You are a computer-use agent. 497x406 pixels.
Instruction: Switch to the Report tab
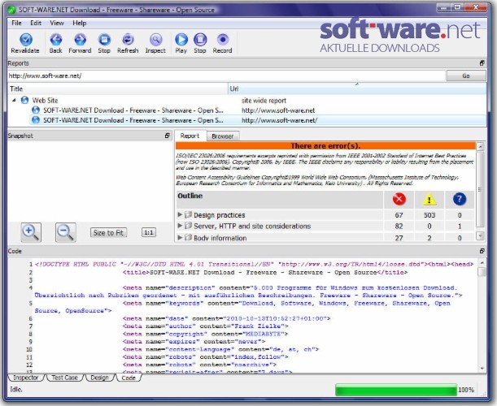coord(190,136)
